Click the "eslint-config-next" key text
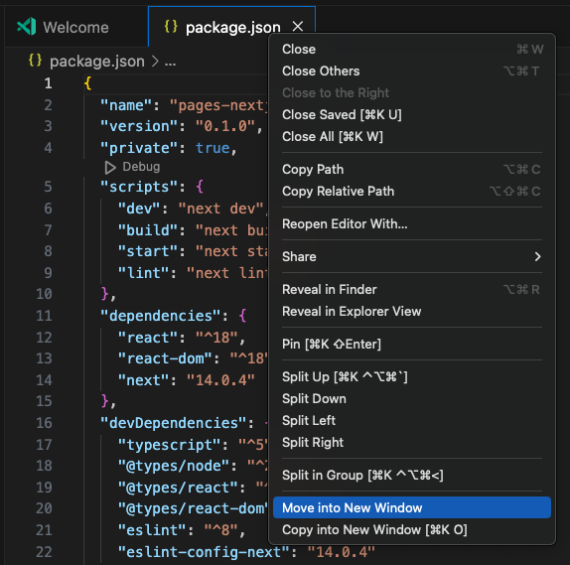The height and width of the screenshot is (565, 570). (x=204, y=552)
